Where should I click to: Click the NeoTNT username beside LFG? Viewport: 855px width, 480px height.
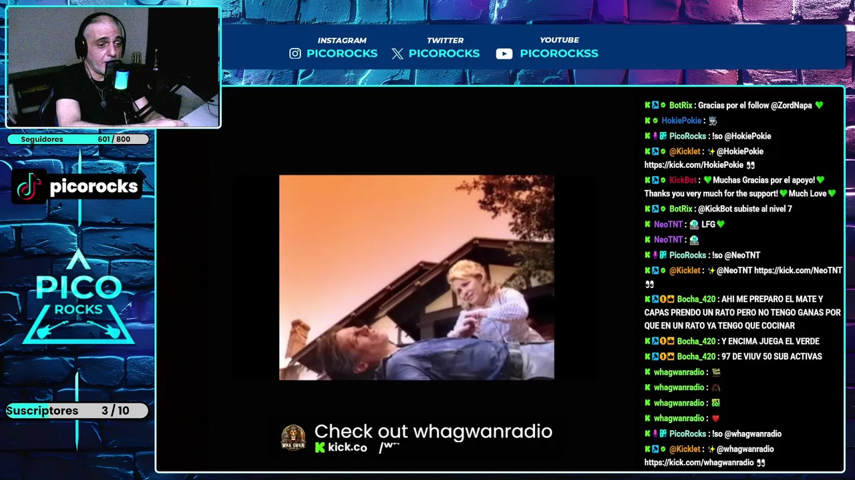(x=668, y=225)
